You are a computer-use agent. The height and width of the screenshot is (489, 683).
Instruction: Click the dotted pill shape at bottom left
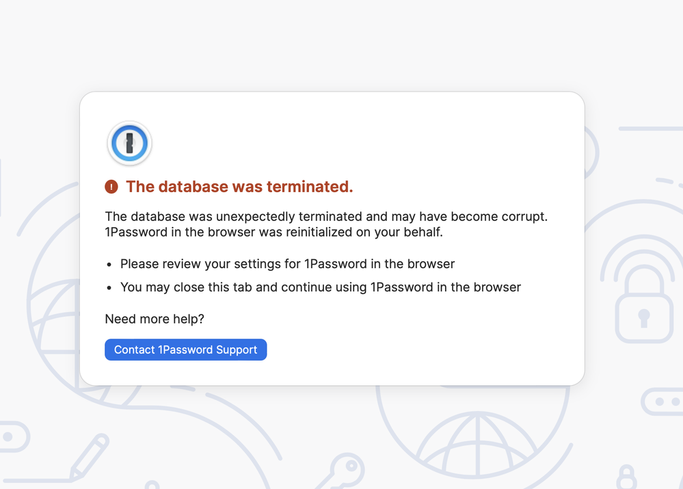[12, 437]
